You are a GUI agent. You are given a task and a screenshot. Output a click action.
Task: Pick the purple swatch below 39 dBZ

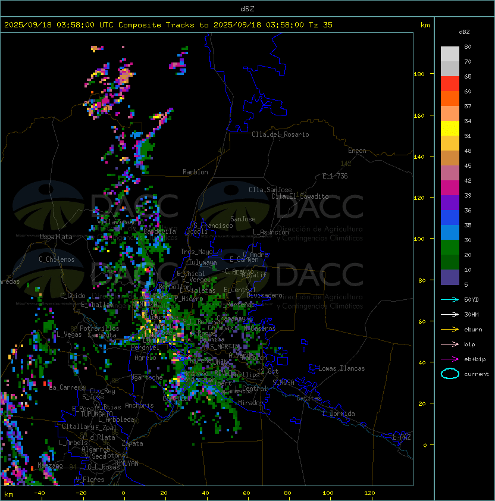pyautogui.click(x=450, y=202)
